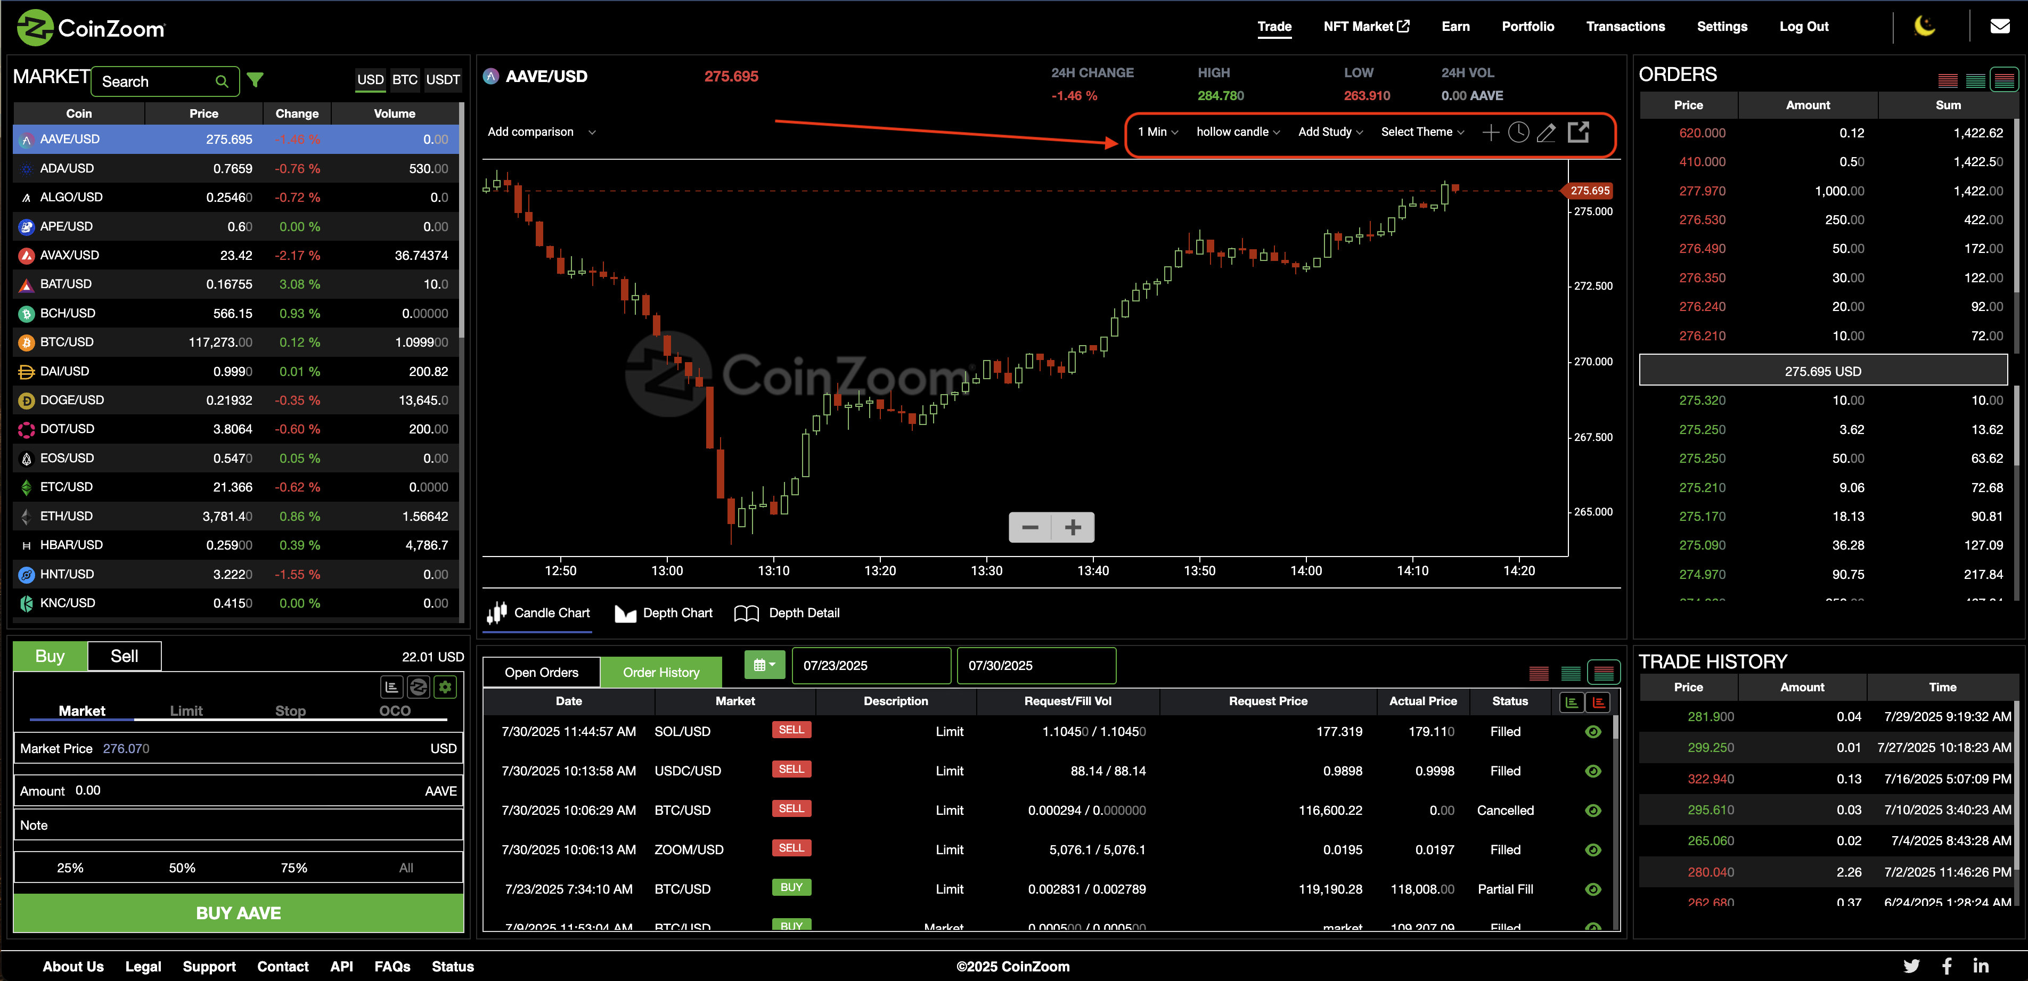Select 50% amount allocation
The width and height of the screenshot is (2028, 981).
click(x=182, y=868)
